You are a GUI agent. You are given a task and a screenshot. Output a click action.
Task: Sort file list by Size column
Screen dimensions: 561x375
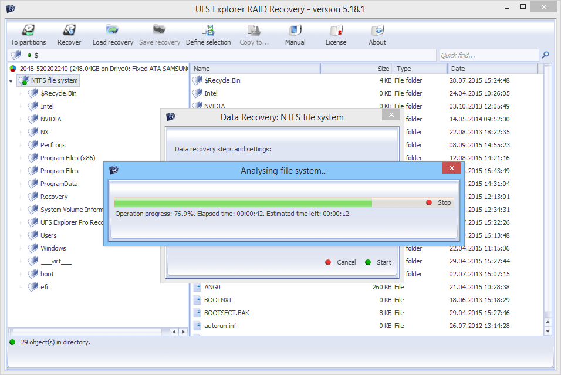357,69
